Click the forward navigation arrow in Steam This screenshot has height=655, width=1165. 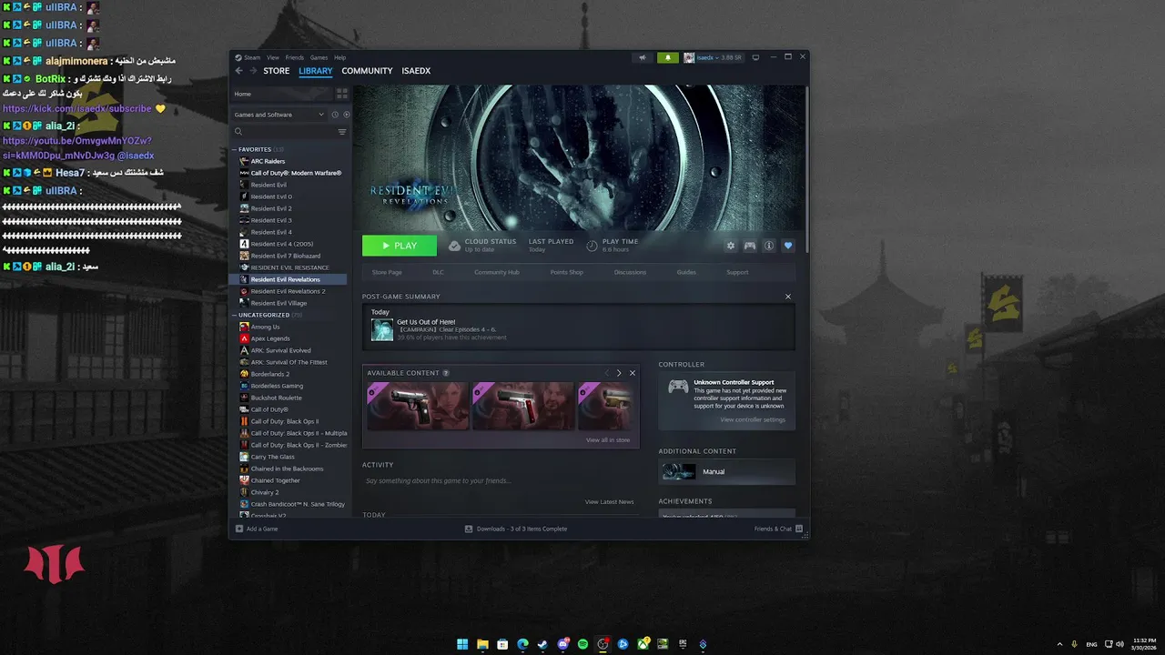coord(252,71)
